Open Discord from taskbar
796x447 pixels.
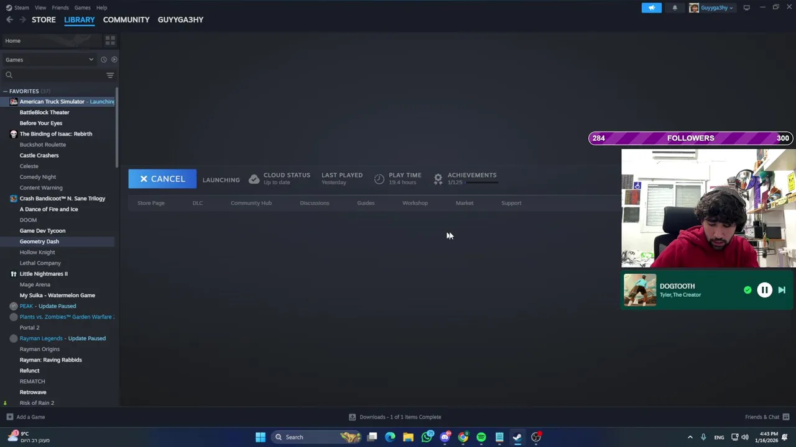coord(445,437)
